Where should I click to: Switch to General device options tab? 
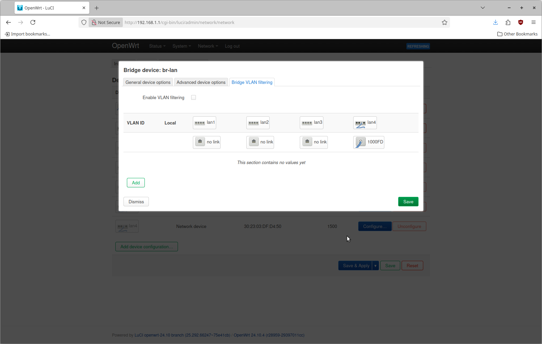point(148,82)
